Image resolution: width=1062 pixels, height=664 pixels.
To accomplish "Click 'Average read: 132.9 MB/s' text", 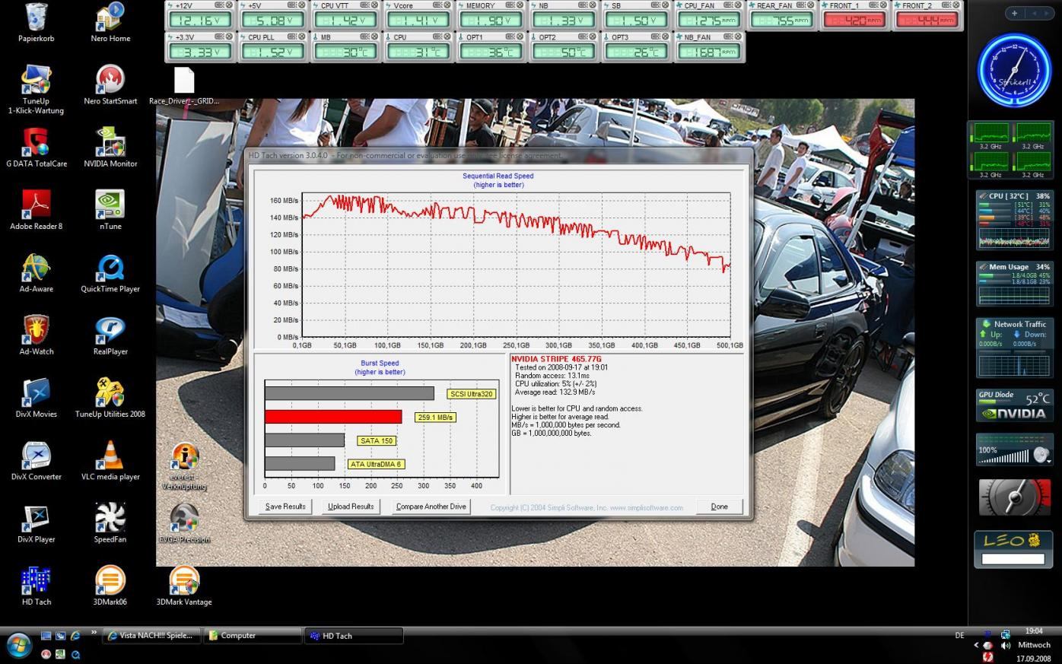I will 555,392.
